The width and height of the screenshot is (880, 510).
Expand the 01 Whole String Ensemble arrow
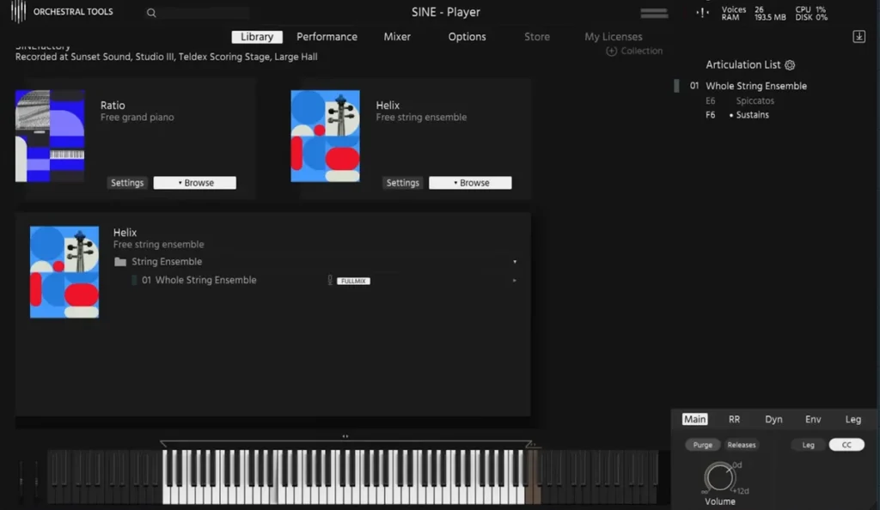514,280
